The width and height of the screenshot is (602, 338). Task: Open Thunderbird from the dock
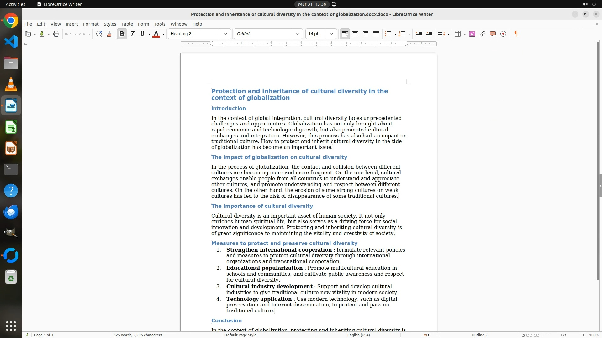point(11,212)
